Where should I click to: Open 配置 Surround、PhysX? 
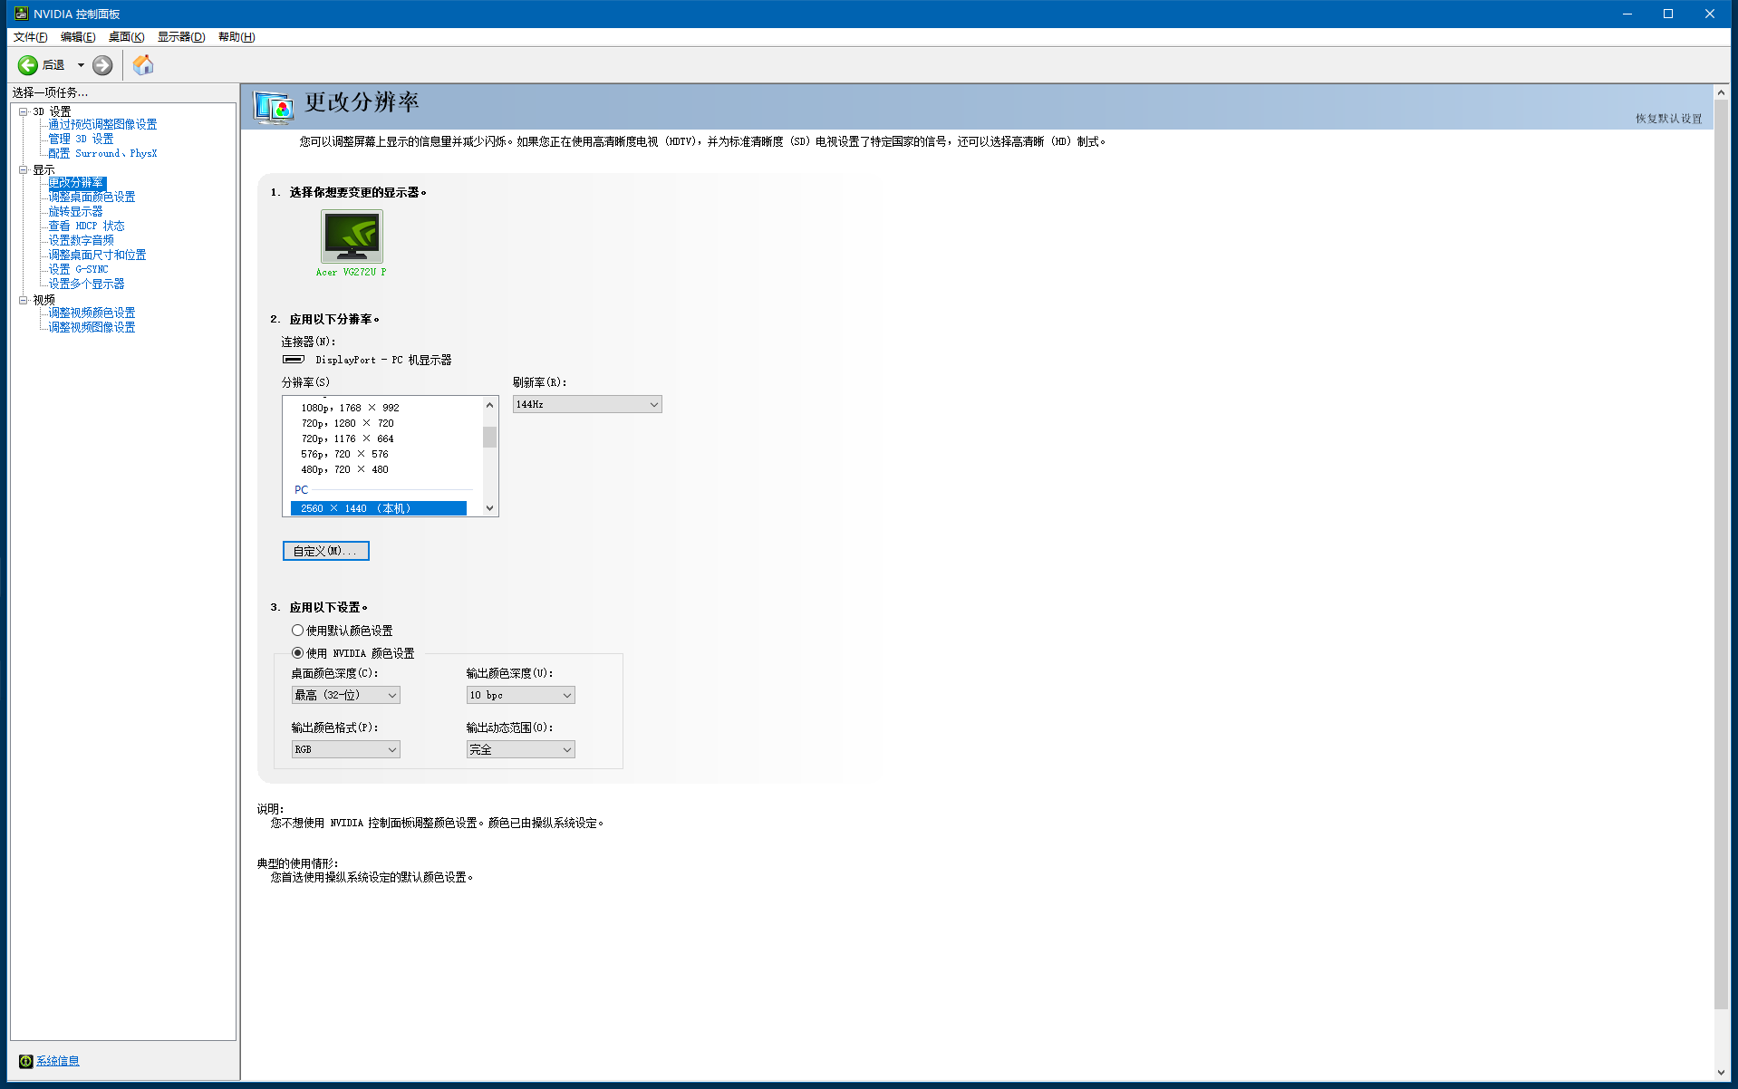point(102,154)
